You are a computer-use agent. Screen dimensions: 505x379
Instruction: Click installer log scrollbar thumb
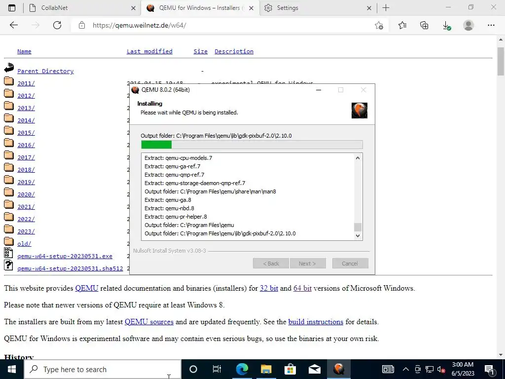click(x=358, y=227)
